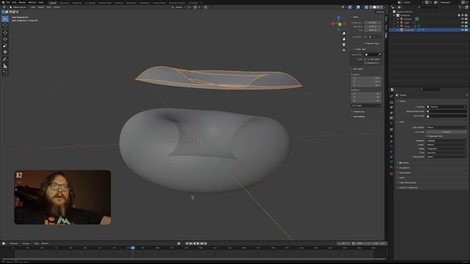
Task: Open the Marker menu in timeline
Action: (45, 243)
